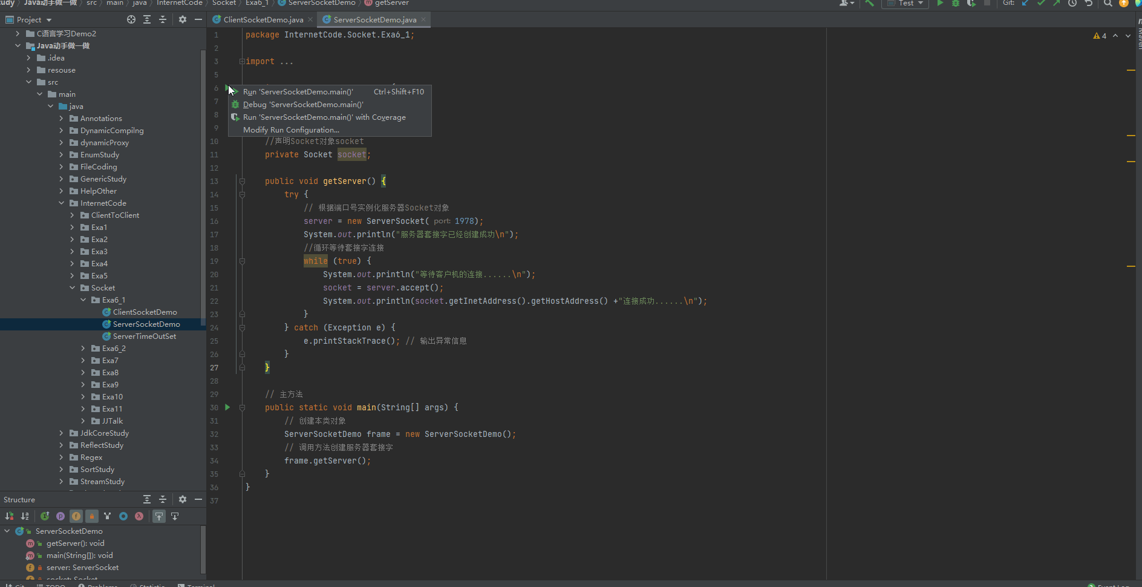The height and width of the screenshot is (587, 1142).
Task: Toggle Show non-public members lock filter
Action: click(x=92, y=516)
